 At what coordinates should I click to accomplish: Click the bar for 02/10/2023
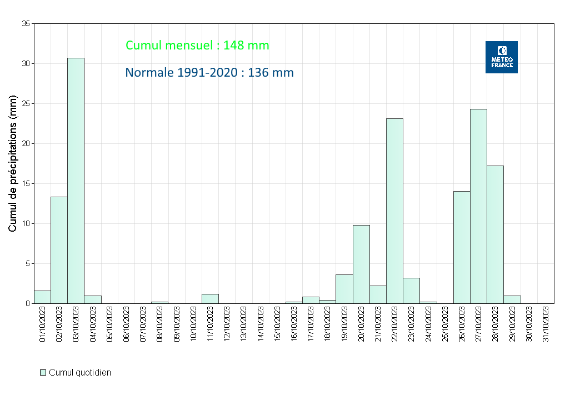pos(59,250)
